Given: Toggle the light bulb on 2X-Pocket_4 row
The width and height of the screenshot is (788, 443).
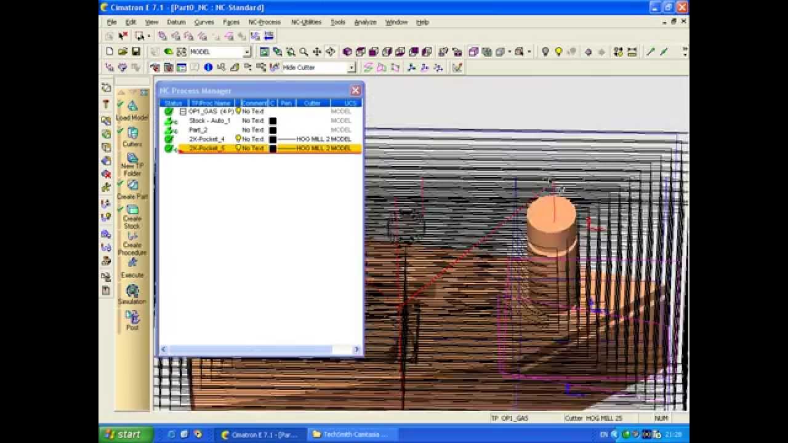Looking at the screenshot, I should click(238, 139).
